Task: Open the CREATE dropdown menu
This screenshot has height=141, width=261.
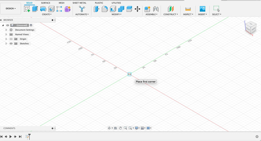Action: point(47,14)
